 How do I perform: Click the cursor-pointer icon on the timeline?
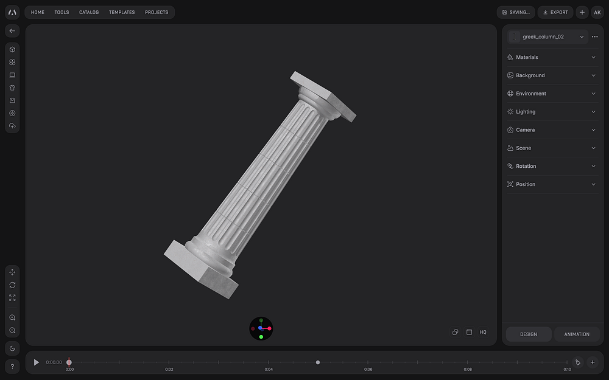(x=578, y=362)
